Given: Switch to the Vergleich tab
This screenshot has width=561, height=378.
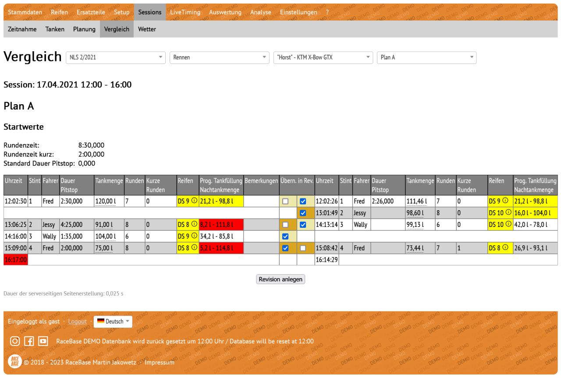Looking at the screenshot, I should coord(117,29).
